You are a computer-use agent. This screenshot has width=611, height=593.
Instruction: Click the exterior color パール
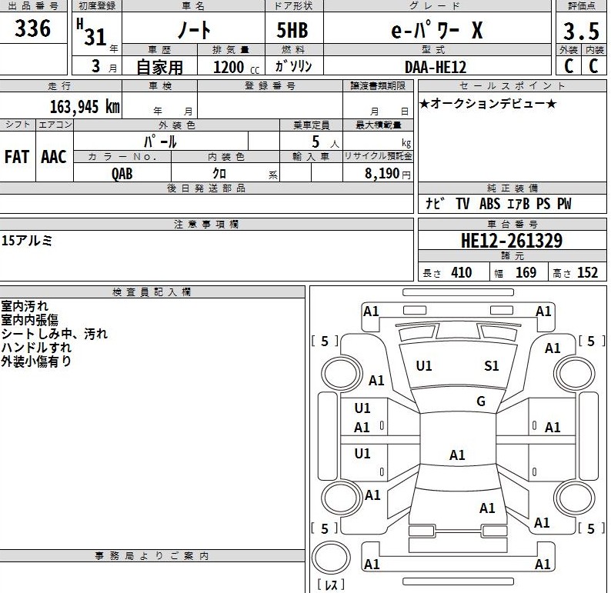[160, 142]
